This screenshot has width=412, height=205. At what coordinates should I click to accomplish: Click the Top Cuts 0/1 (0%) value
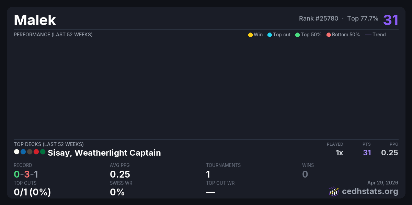[x=32, y=192]
